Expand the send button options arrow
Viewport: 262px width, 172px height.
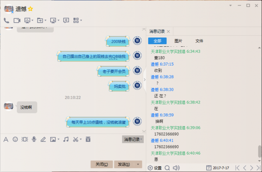138,164
